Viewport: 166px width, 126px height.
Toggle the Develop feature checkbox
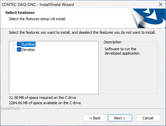click(19, 50)
